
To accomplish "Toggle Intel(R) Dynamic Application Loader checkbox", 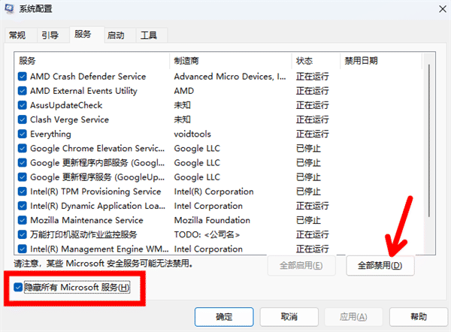I will click(x=22, y=206).
